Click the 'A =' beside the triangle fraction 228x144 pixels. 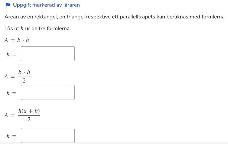[x=10, y=76]
